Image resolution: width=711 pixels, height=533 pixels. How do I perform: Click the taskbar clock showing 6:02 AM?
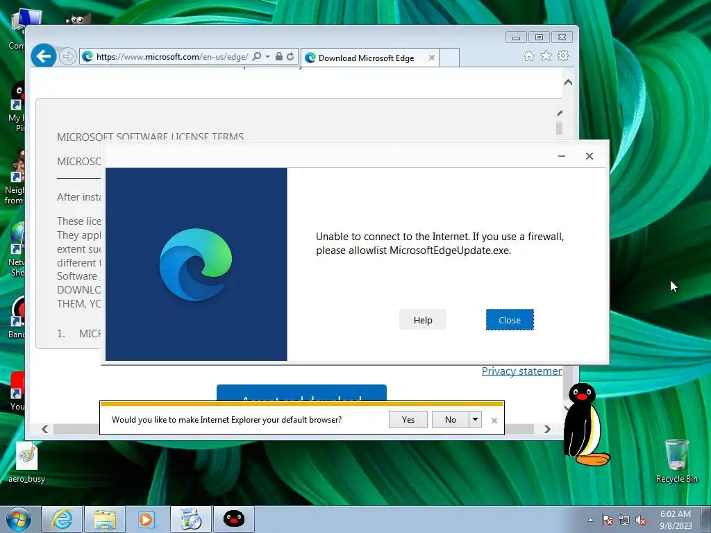(x=676, y=520)
